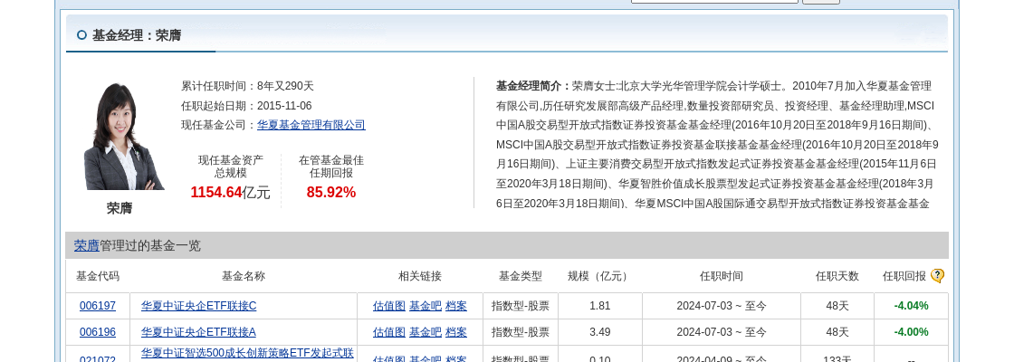Click scale value 1.81 in first row

click(x=599, y=306)
